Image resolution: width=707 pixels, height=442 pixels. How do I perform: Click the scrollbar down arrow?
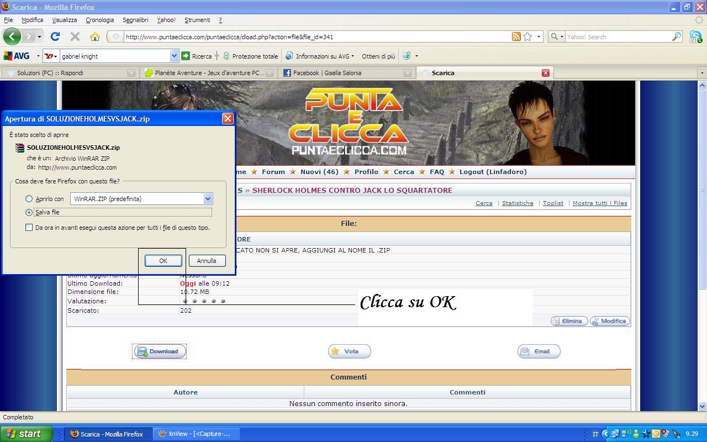[702, 406]
